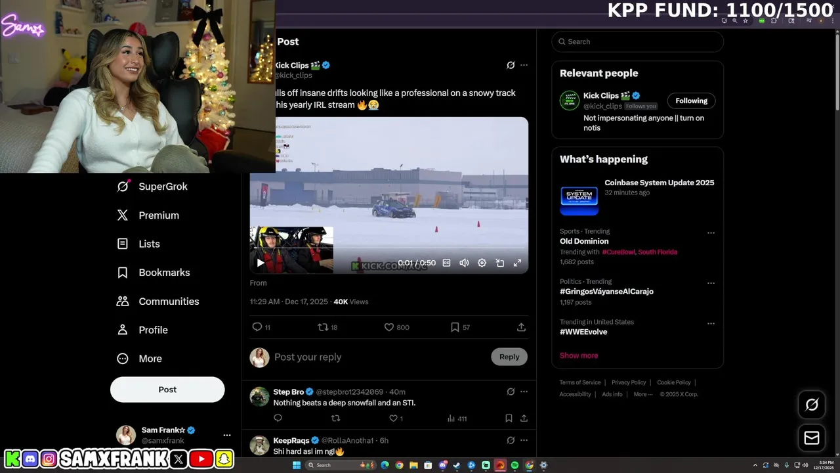Viewport: 840px width, 473px height.
Task: Open Kick Clips in Relevant people
Action: pyautogui.click(x=602, y=96)
